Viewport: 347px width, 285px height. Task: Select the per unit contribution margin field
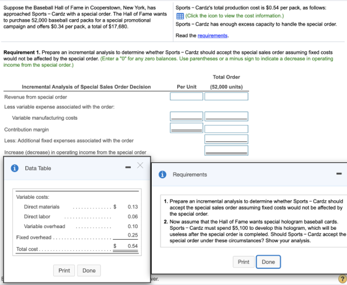point(187,128)
